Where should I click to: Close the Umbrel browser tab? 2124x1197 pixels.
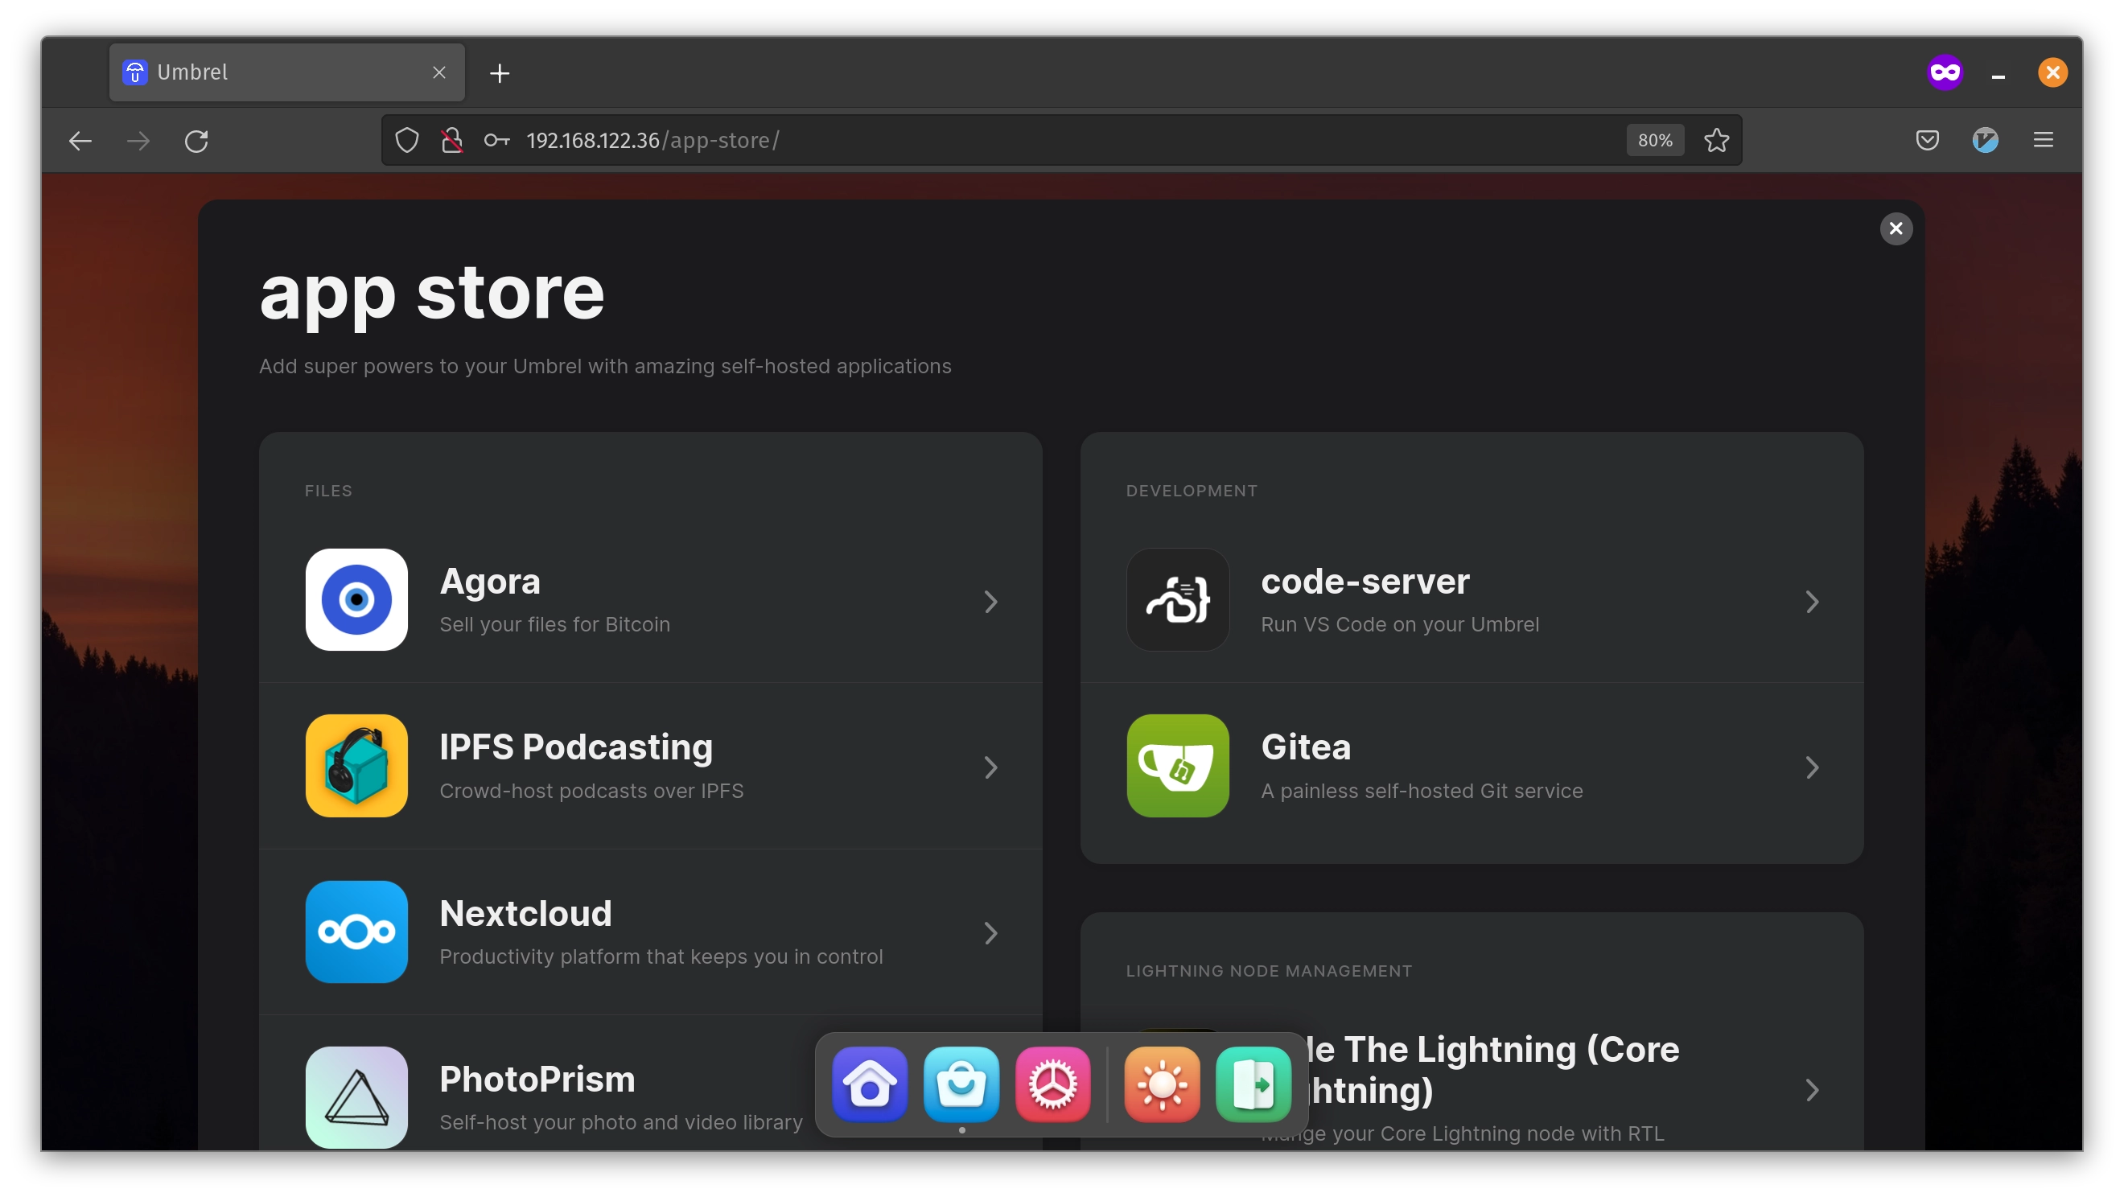(439, 72)
